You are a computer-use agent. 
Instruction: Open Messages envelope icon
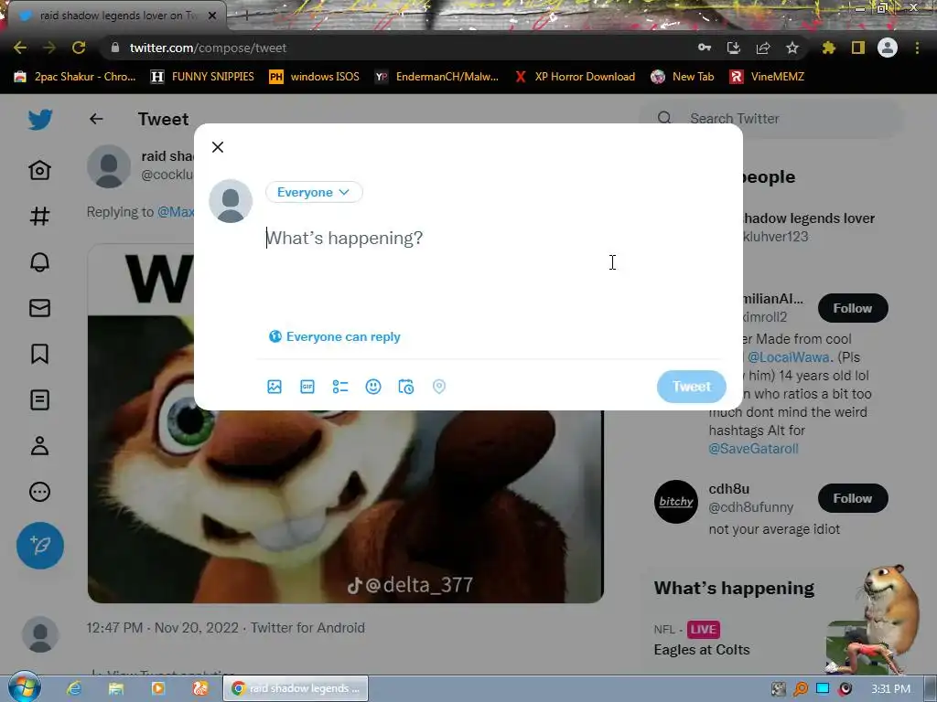coord(40,308)
